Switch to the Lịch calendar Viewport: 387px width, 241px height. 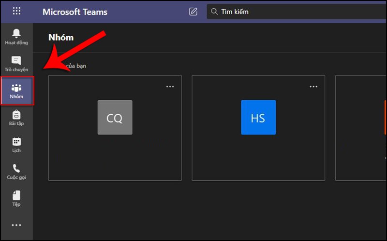[16, 145]
